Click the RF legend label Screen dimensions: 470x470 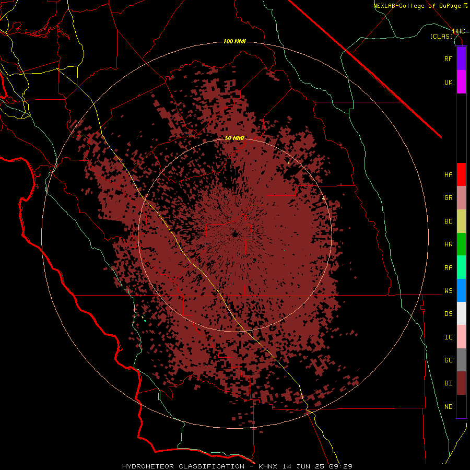(x=448, y=58)
